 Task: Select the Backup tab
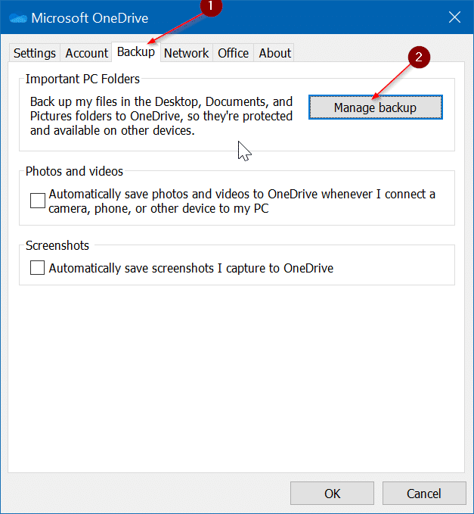[136, 51]
